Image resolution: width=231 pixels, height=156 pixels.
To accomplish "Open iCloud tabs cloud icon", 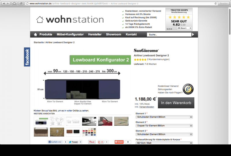I will pyautogui.click(x=14, y=3).
